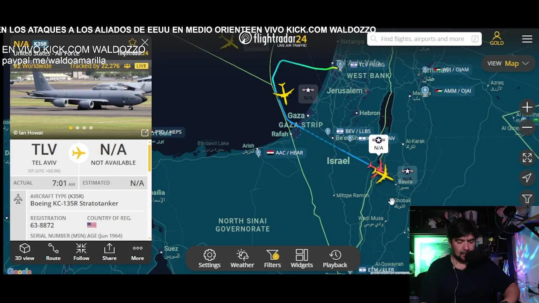Click Boeing KC-135R Stratotanker aircraft type

[x=74, y=203]
